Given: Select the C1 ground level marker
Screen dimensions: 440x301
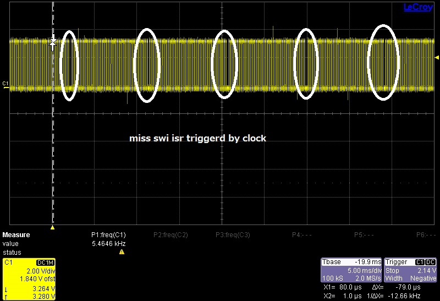Looking at the screenshot, I should [5, 85].
